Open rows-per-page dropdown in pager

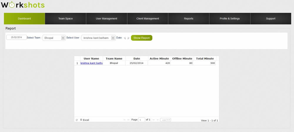click(165, 120)
